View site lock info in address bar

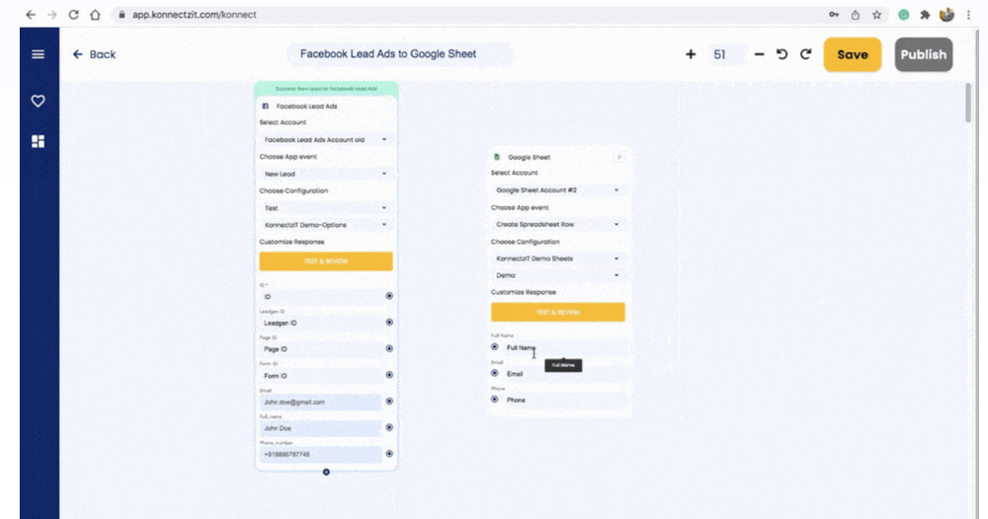(x=122, y=15)
